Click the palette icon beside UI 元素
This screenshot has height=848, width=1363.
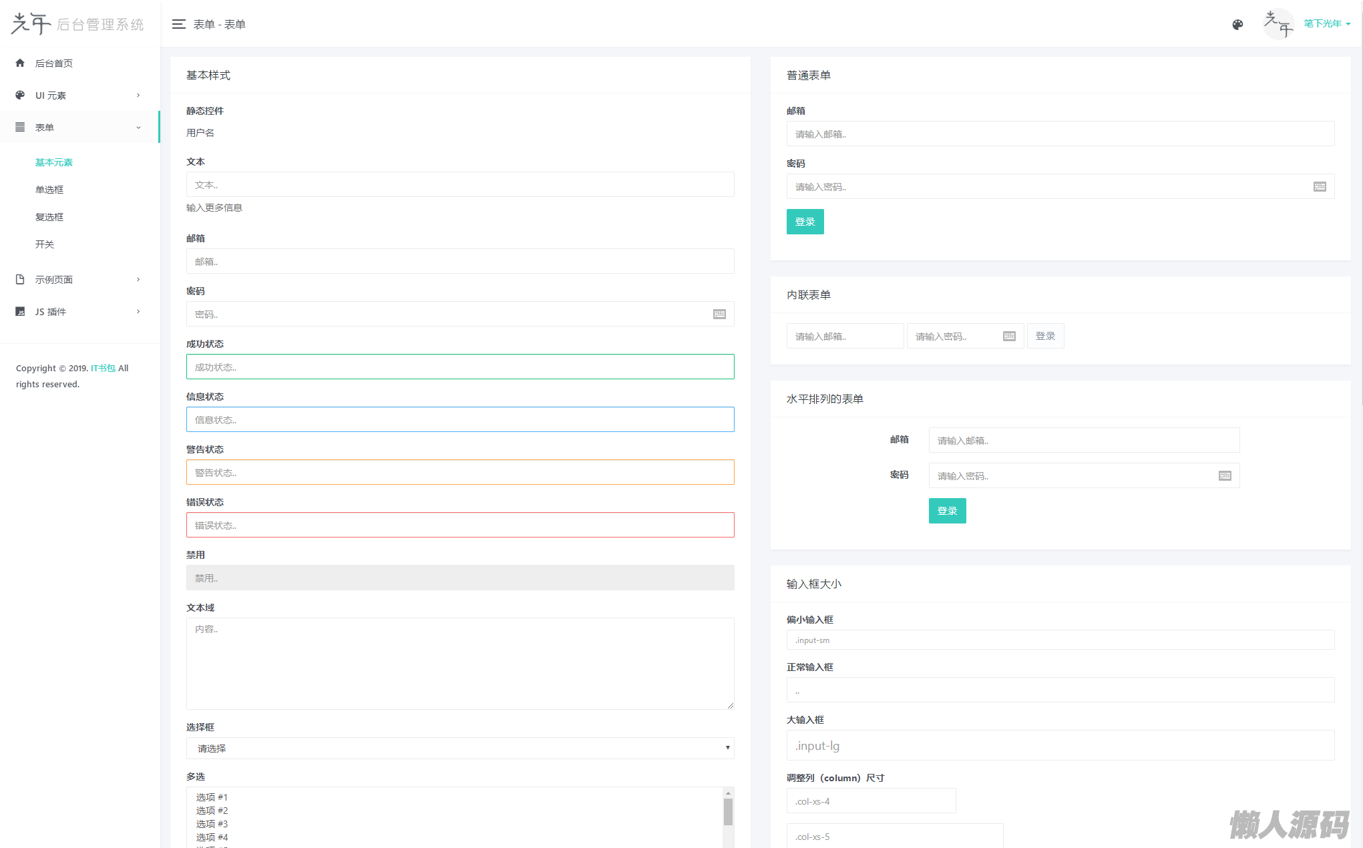(20, 95)
